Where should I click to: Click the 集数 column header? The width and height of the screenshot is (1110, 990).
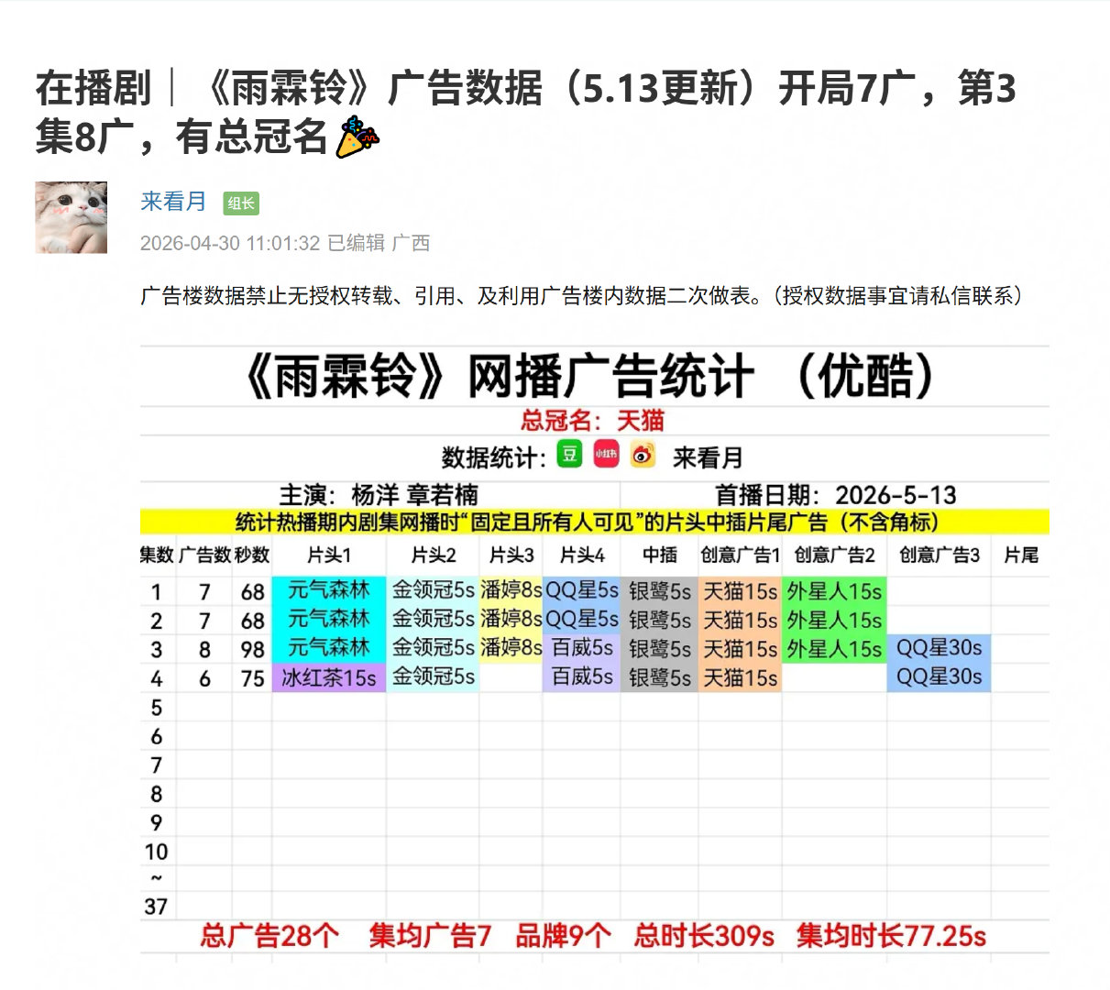[x=157, y=555]
